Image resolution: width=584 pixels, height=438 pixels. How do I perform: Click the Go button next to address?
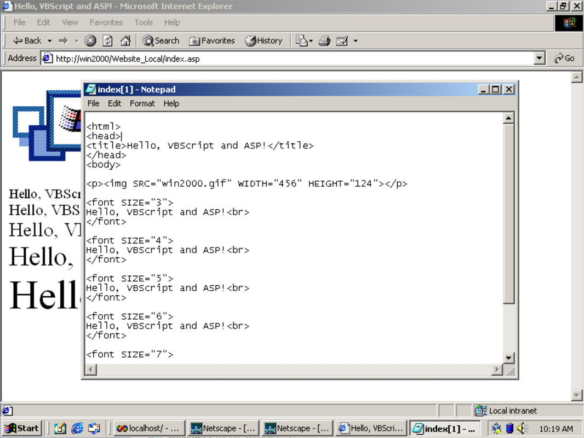(564, 58)
